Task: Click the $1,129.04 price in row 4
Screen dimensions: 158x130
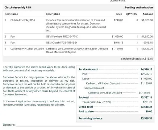Action: tap(117, 49)
